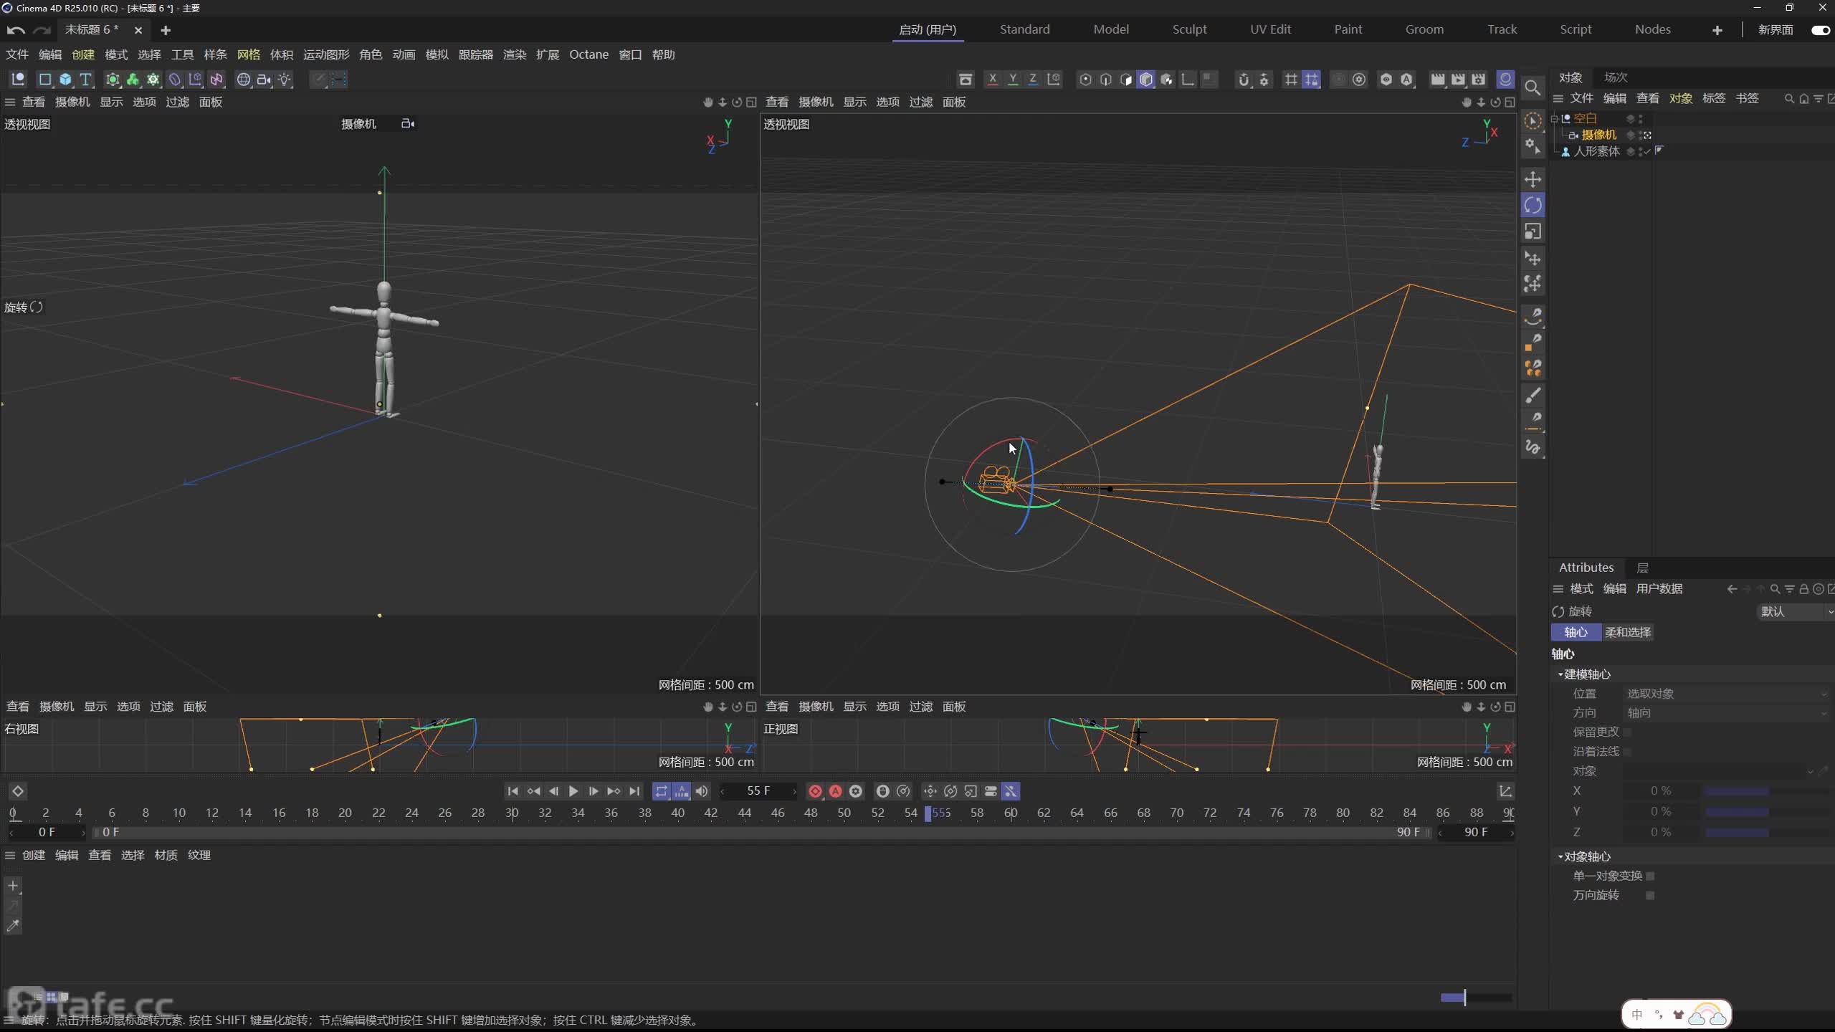Image resolution: width=1835 pixels, height=1032 pixels.
Task: Select the paint brush tool in side palette
Action: point(1533,395)
